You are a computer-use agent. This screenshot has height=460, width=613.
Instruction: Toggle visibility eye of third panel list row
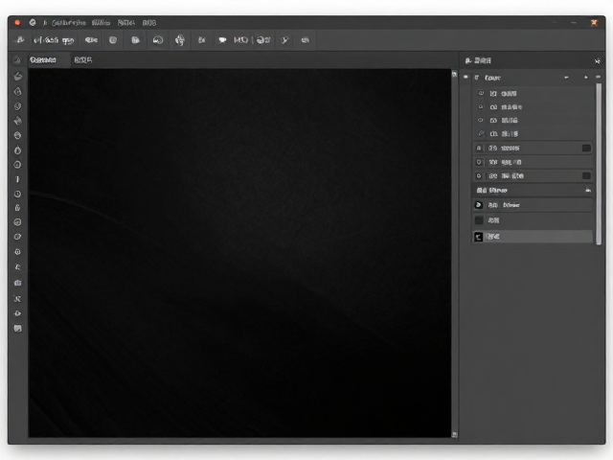tap(481, 120)
